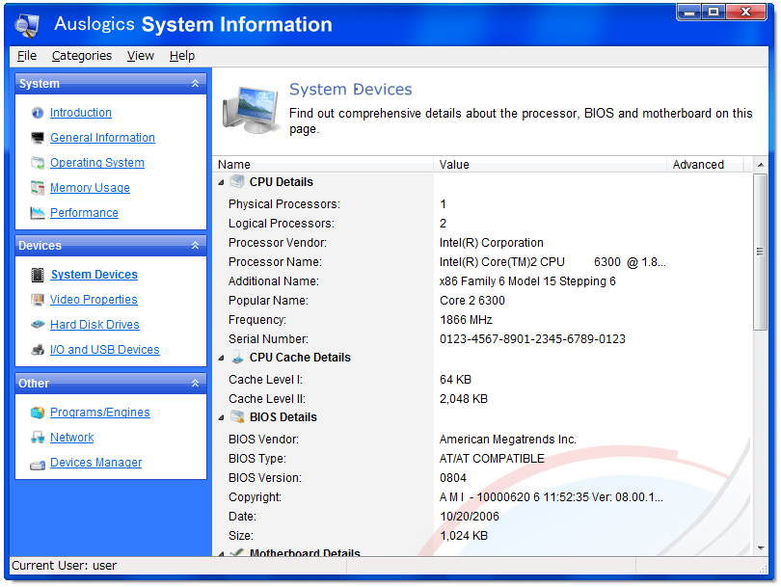The image size is (781, 587).
Task: Click the I/O and USB Devices icon
Action: 38,350
